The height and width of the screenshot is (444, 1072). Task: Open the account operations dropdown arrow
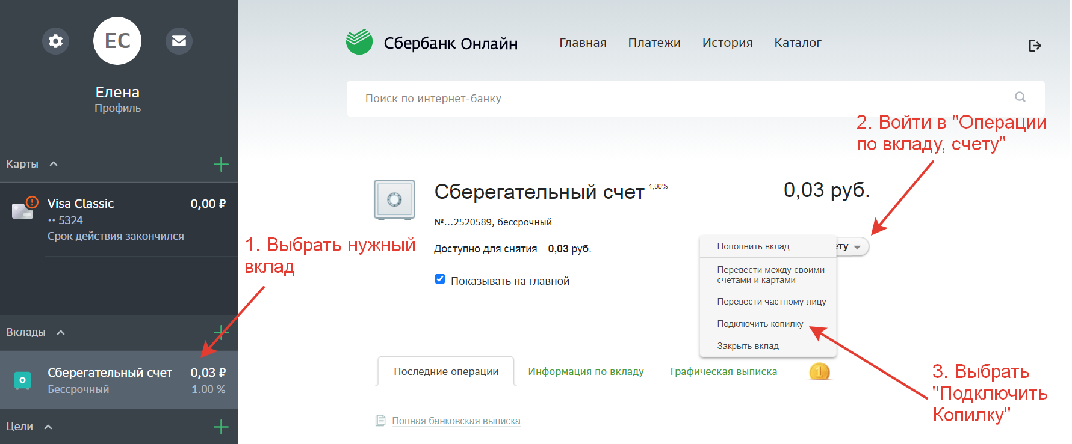[857, 247]
